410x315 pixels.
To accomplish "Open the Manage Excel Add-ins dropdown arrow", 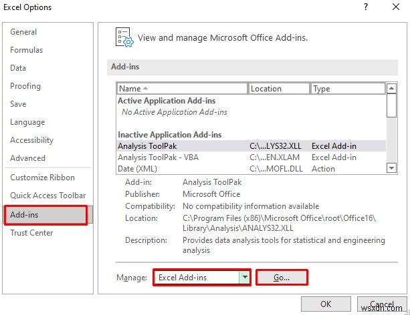I will coord(245,277).
